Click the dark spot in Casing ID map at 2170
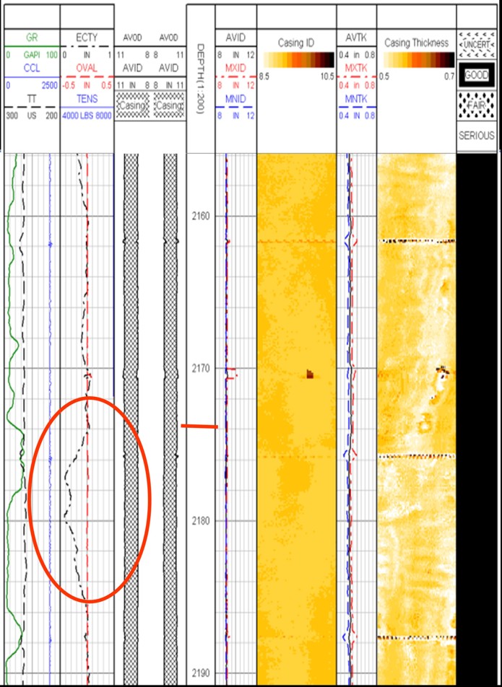The width and height of the screenshot is (502, 687). pyautogui.click(x=310, y=374)
